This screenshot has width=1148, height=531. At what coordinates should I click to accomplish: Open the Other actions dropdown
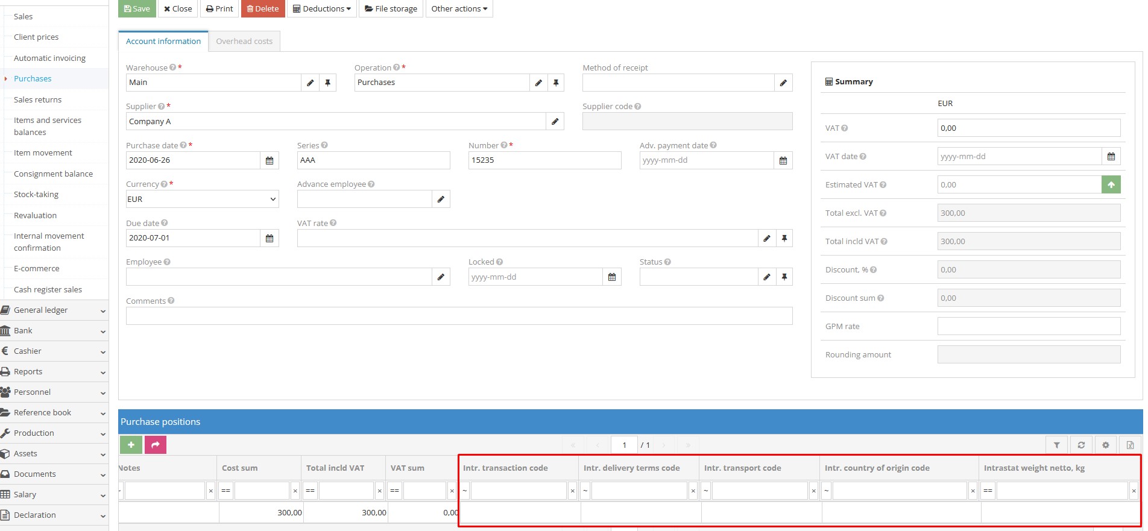click(x=459, y=8)
